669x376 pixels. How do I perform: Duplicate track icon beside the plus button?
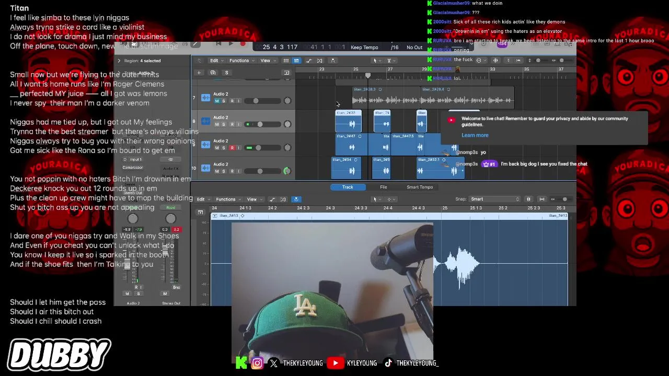point(213,73)
